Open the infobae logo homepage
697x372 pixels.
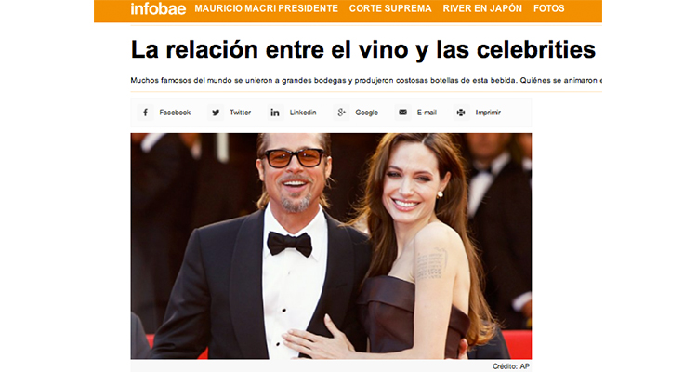(x=158, y=8)
